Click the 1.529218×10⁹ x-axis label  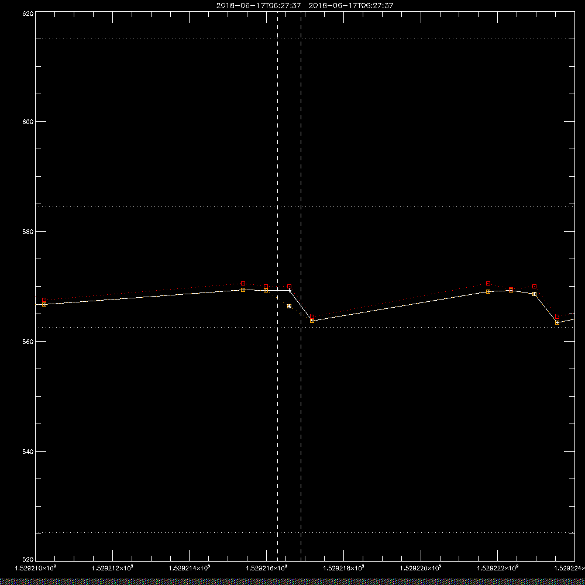343,568
